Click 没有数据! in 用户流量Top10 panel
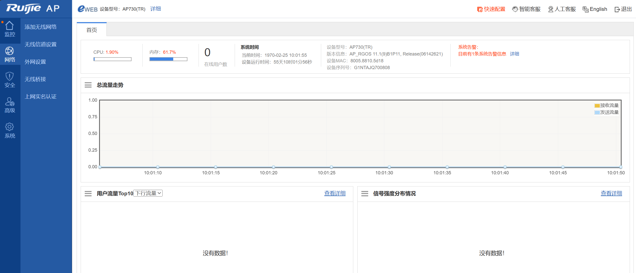636x273 pixels. click(x=215, y=253)
